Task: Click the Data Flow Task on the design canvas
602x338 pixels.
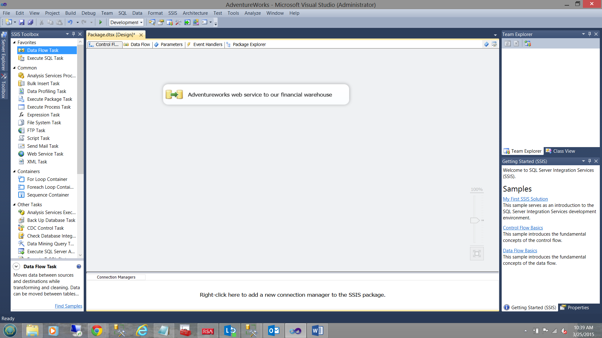Action: click(256, 95)
